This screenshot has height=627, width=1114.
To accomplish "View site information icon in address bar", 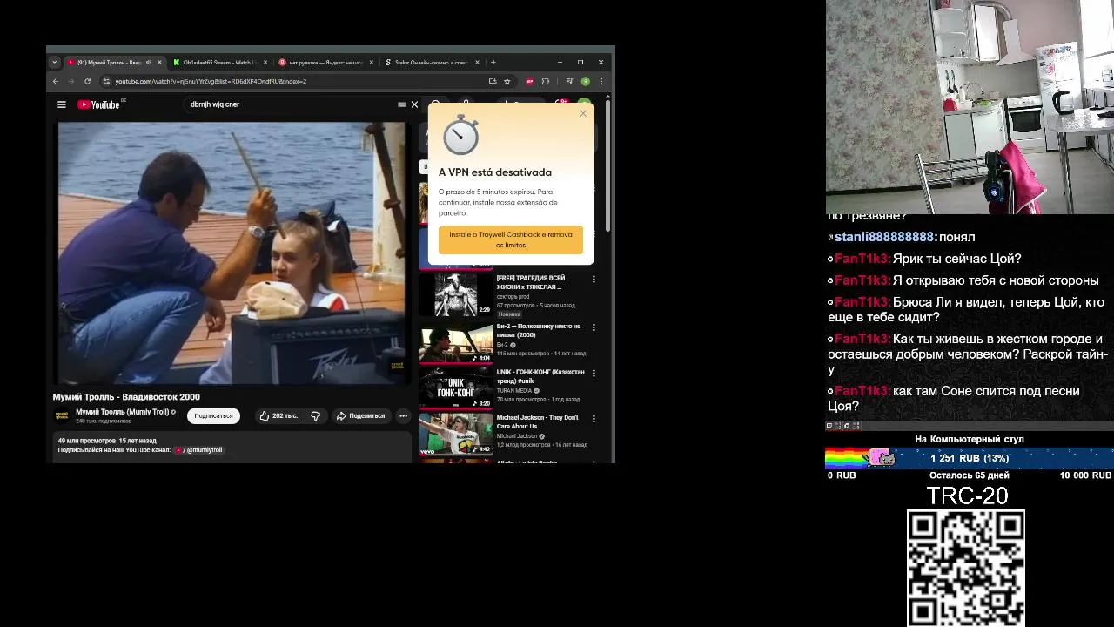I will tap(106, 81).
